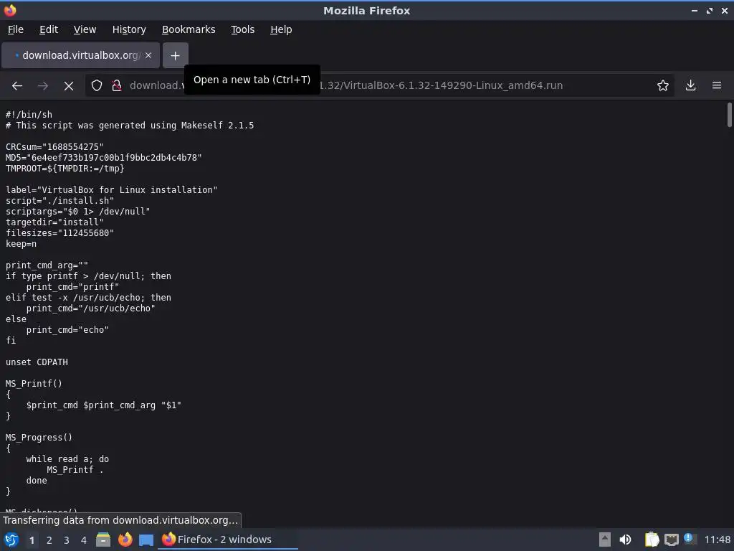
Task: Click the removable media eject tray icon
Action: pyautogui.click(x=605, y=540)
